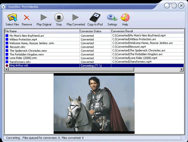
Task: Click blue icon beside Transformers.mkv
Action: tap(7, 62)
